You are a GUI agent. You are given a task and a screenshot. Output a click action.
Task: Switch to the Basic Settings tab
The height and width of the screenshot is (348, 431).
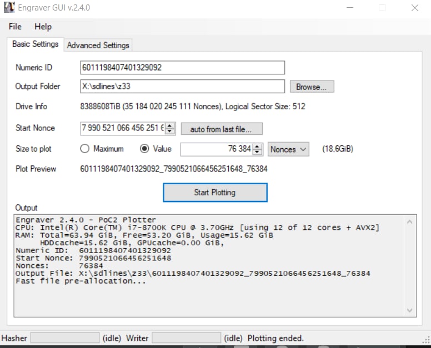coord(36,44)
